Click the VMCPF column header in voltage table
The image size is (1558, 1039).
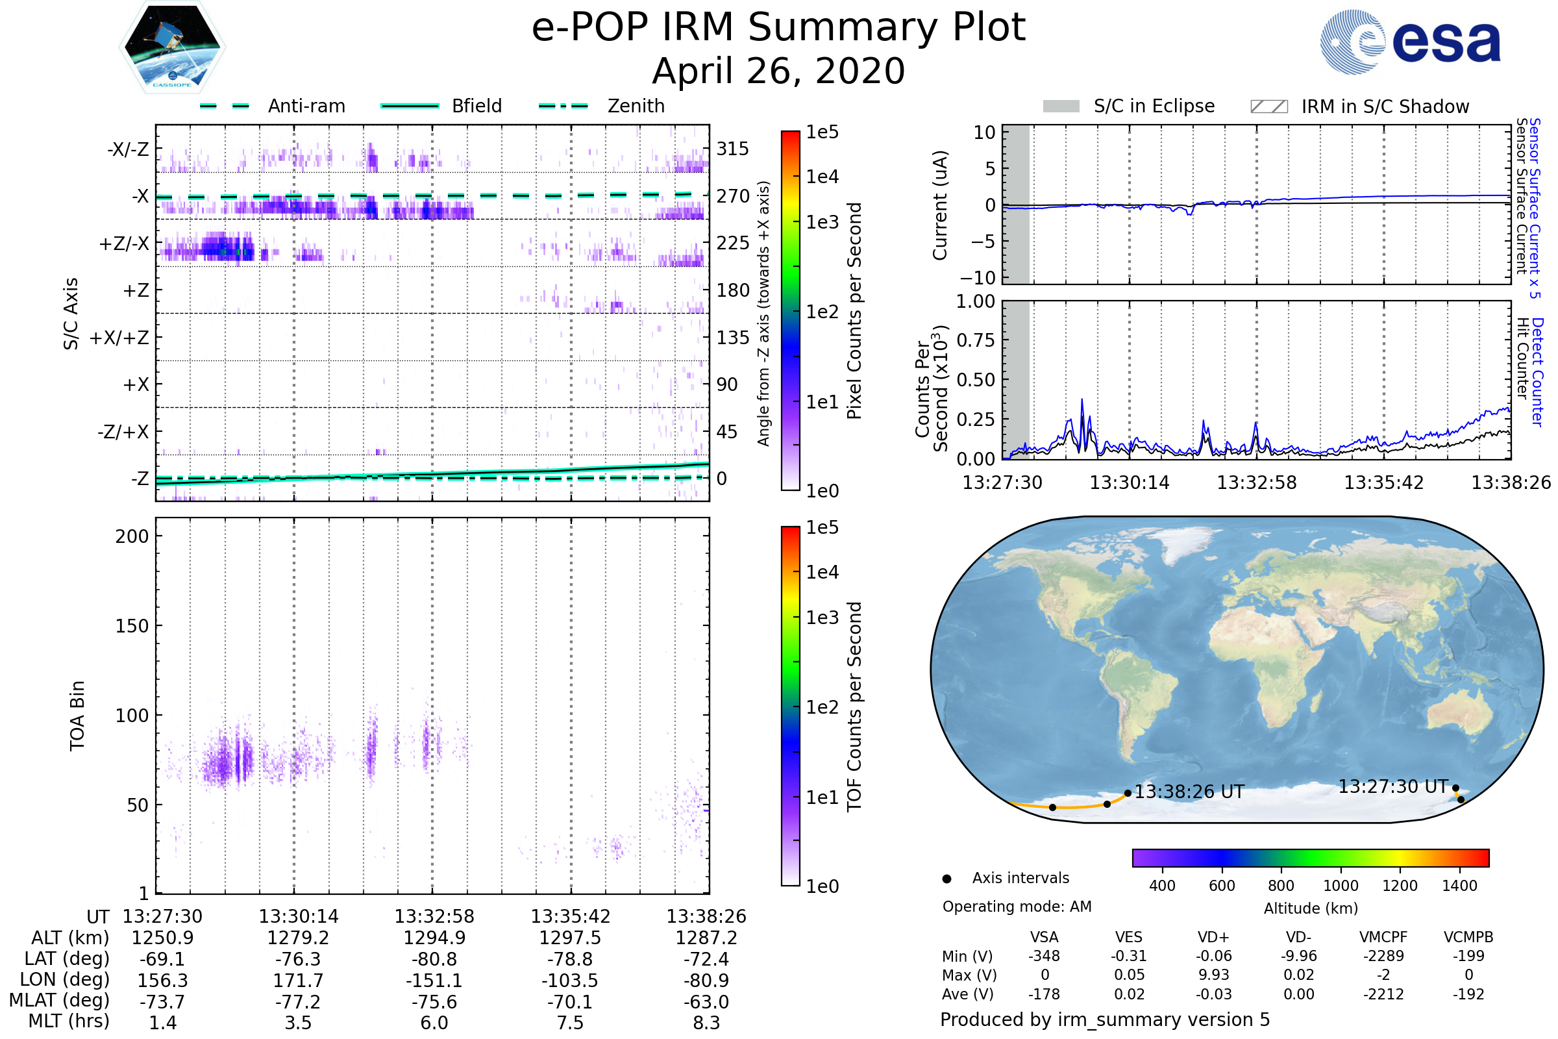click(1383, 937)
